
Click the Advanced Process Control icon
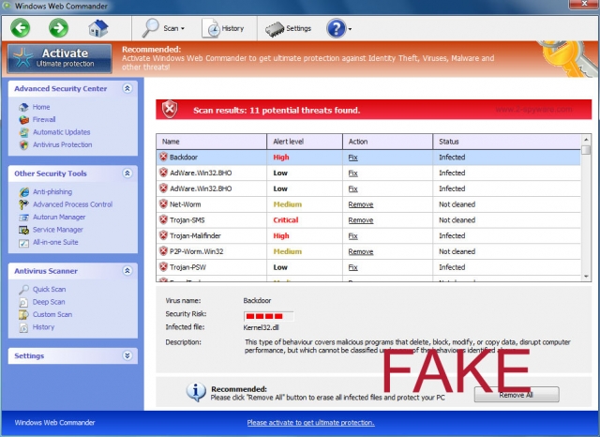point(23,204)
